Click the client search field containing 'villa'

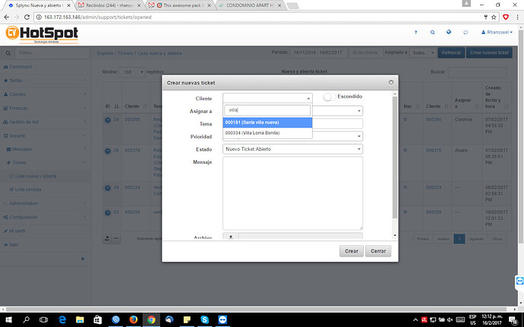pos(267,110)
